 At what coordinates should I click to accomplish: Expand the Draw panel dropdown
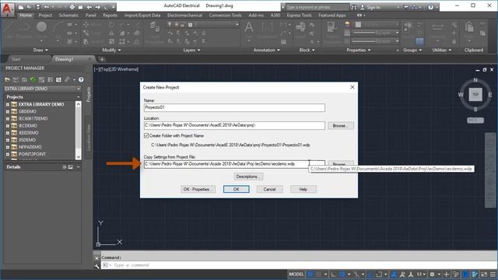(40, 50)
